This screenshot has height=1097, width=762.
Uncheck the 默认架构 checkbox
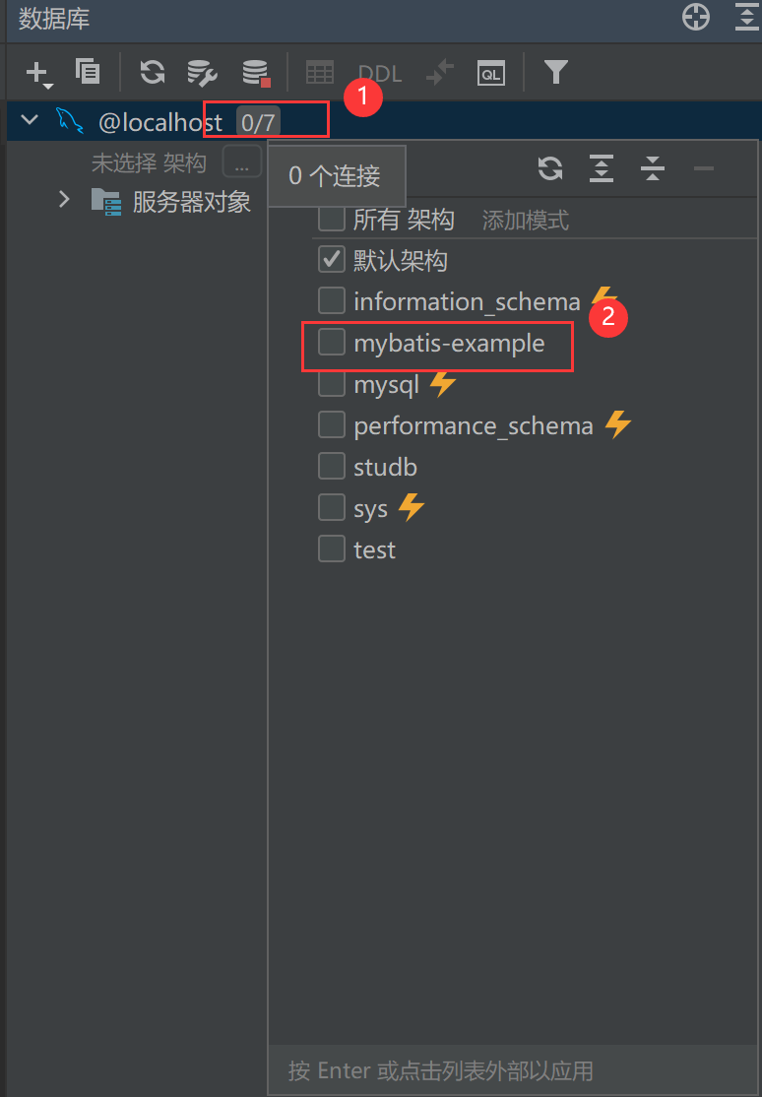tap(332, 259)
